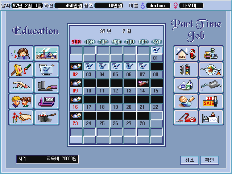Choose the babysitting part-time job
The height and width of the screenshot is (174, 232).
pos(186,101)
